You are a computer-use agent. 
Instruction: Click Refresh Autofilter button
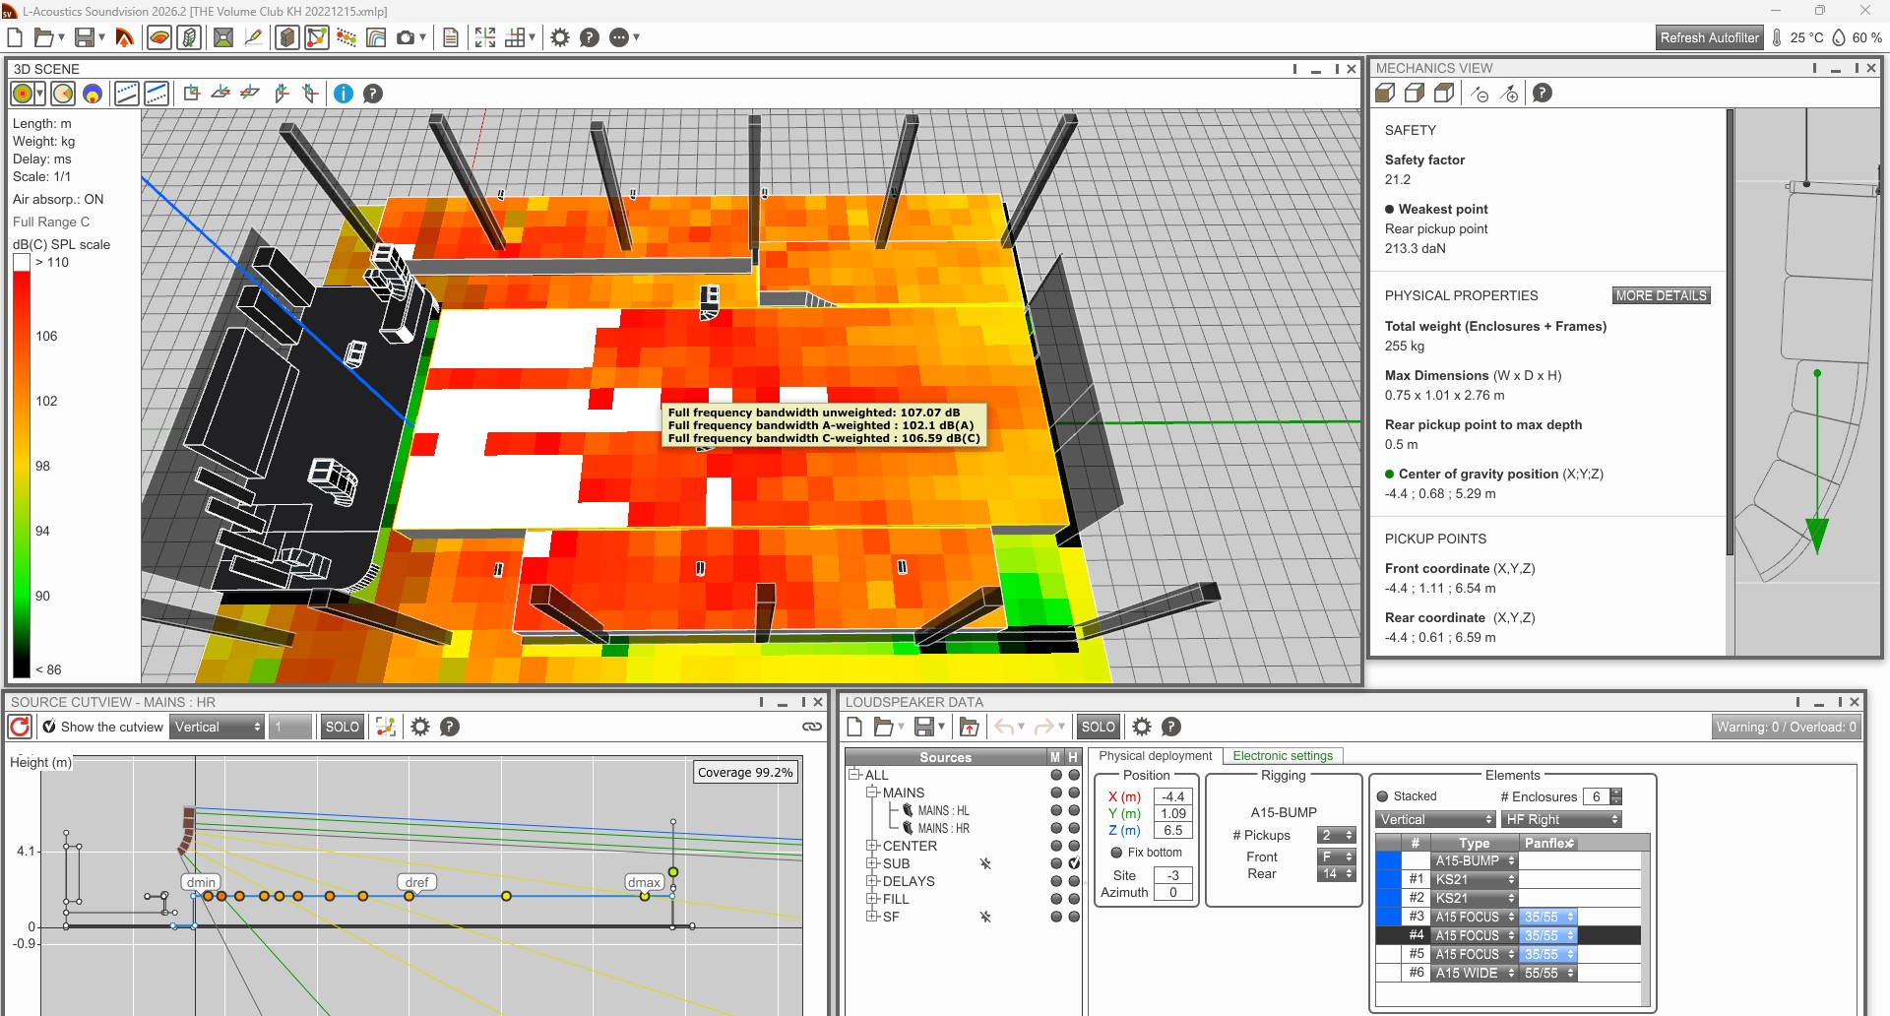(1709, 37)
